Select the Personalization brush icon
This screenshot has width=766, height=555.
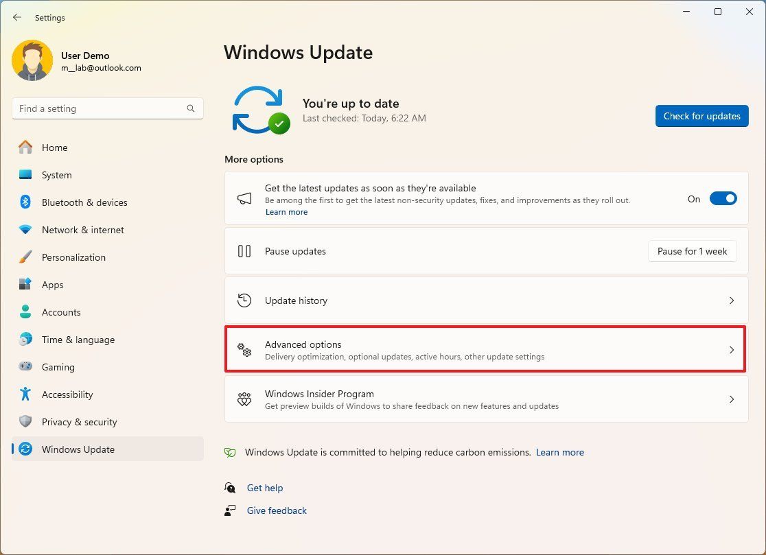click(25, 257)
